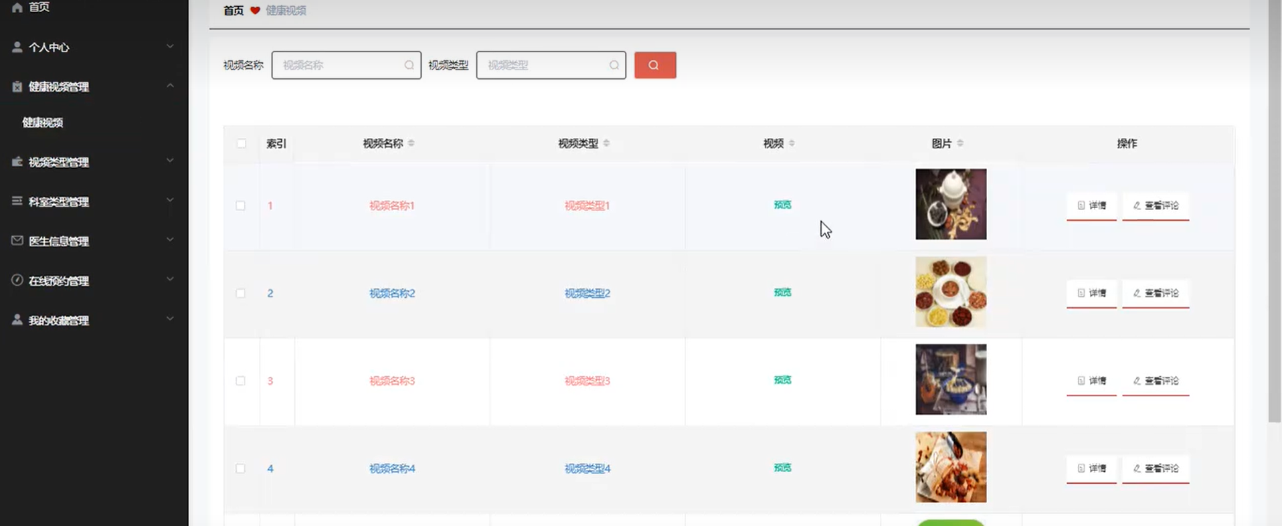This screenshot has height=526, width=1282.
Task: Click the 在线预约管理 compass icon
Action: pyautogui.click(x=17, y=280)
